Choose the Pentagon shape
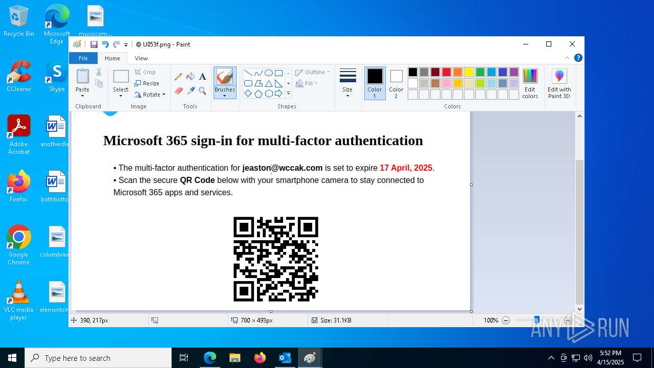 click(258, 94)
